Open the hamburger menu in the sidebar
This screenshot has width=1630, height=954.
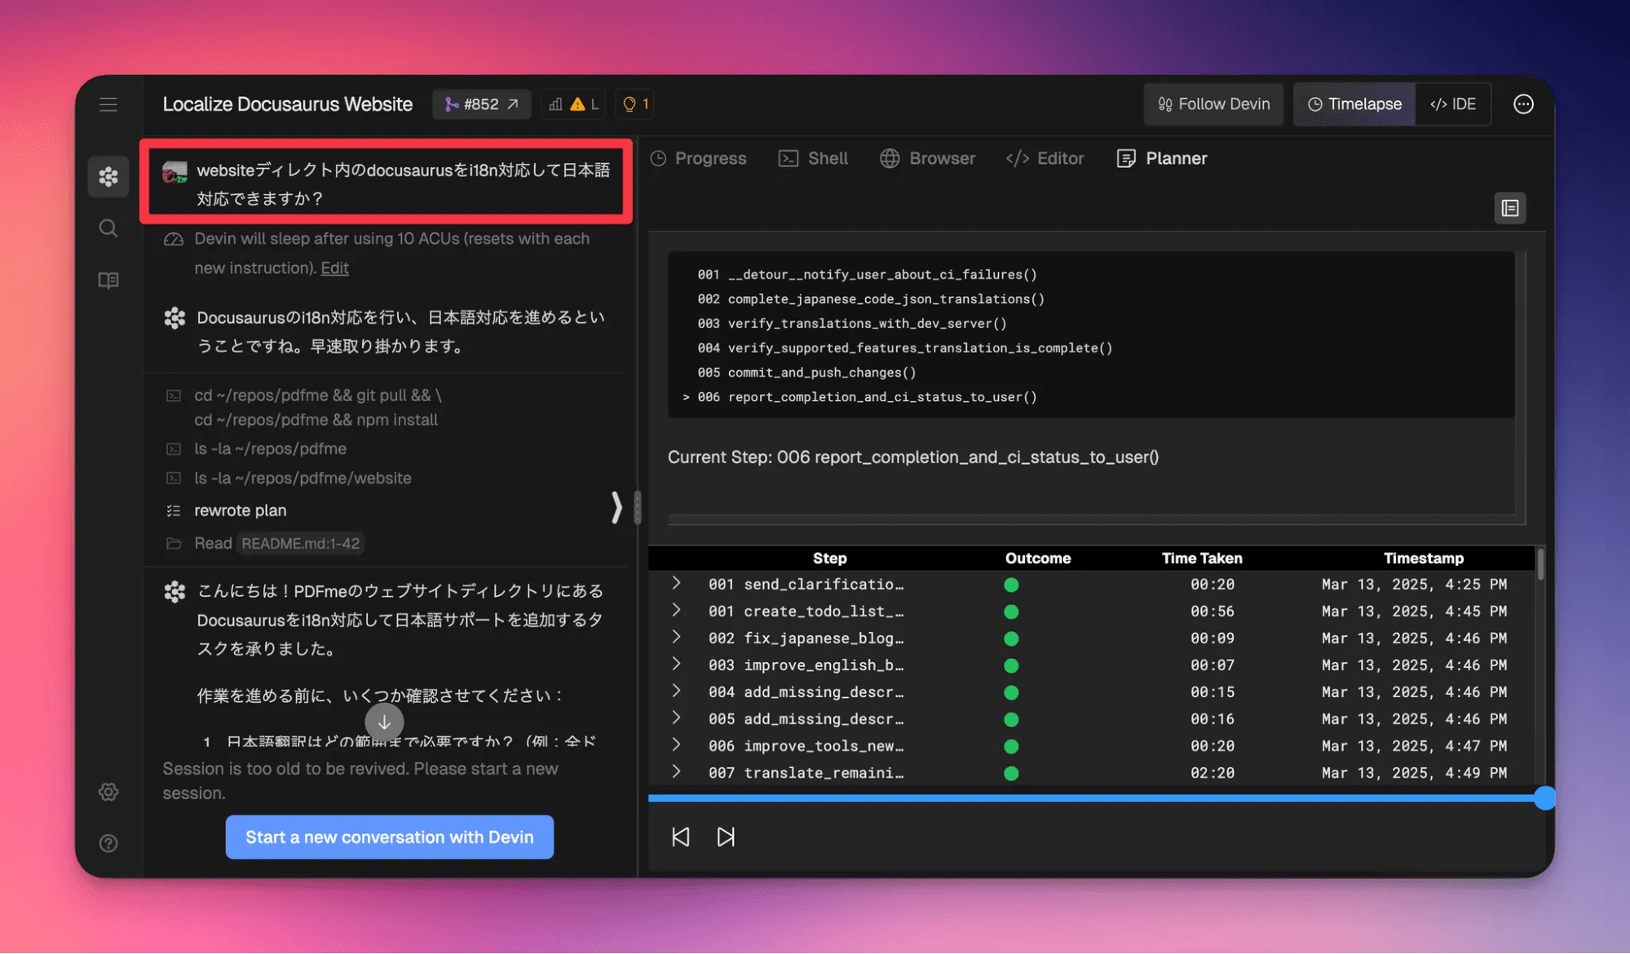(108, 104)
